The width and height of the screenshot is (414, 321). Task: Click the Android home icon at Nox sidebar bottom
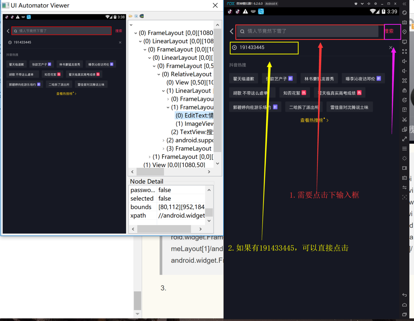pyautogui.click(x=404, y=305)
